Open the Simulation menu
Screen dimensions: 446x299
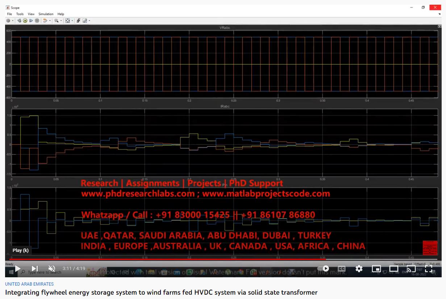(x=46, y=14)
